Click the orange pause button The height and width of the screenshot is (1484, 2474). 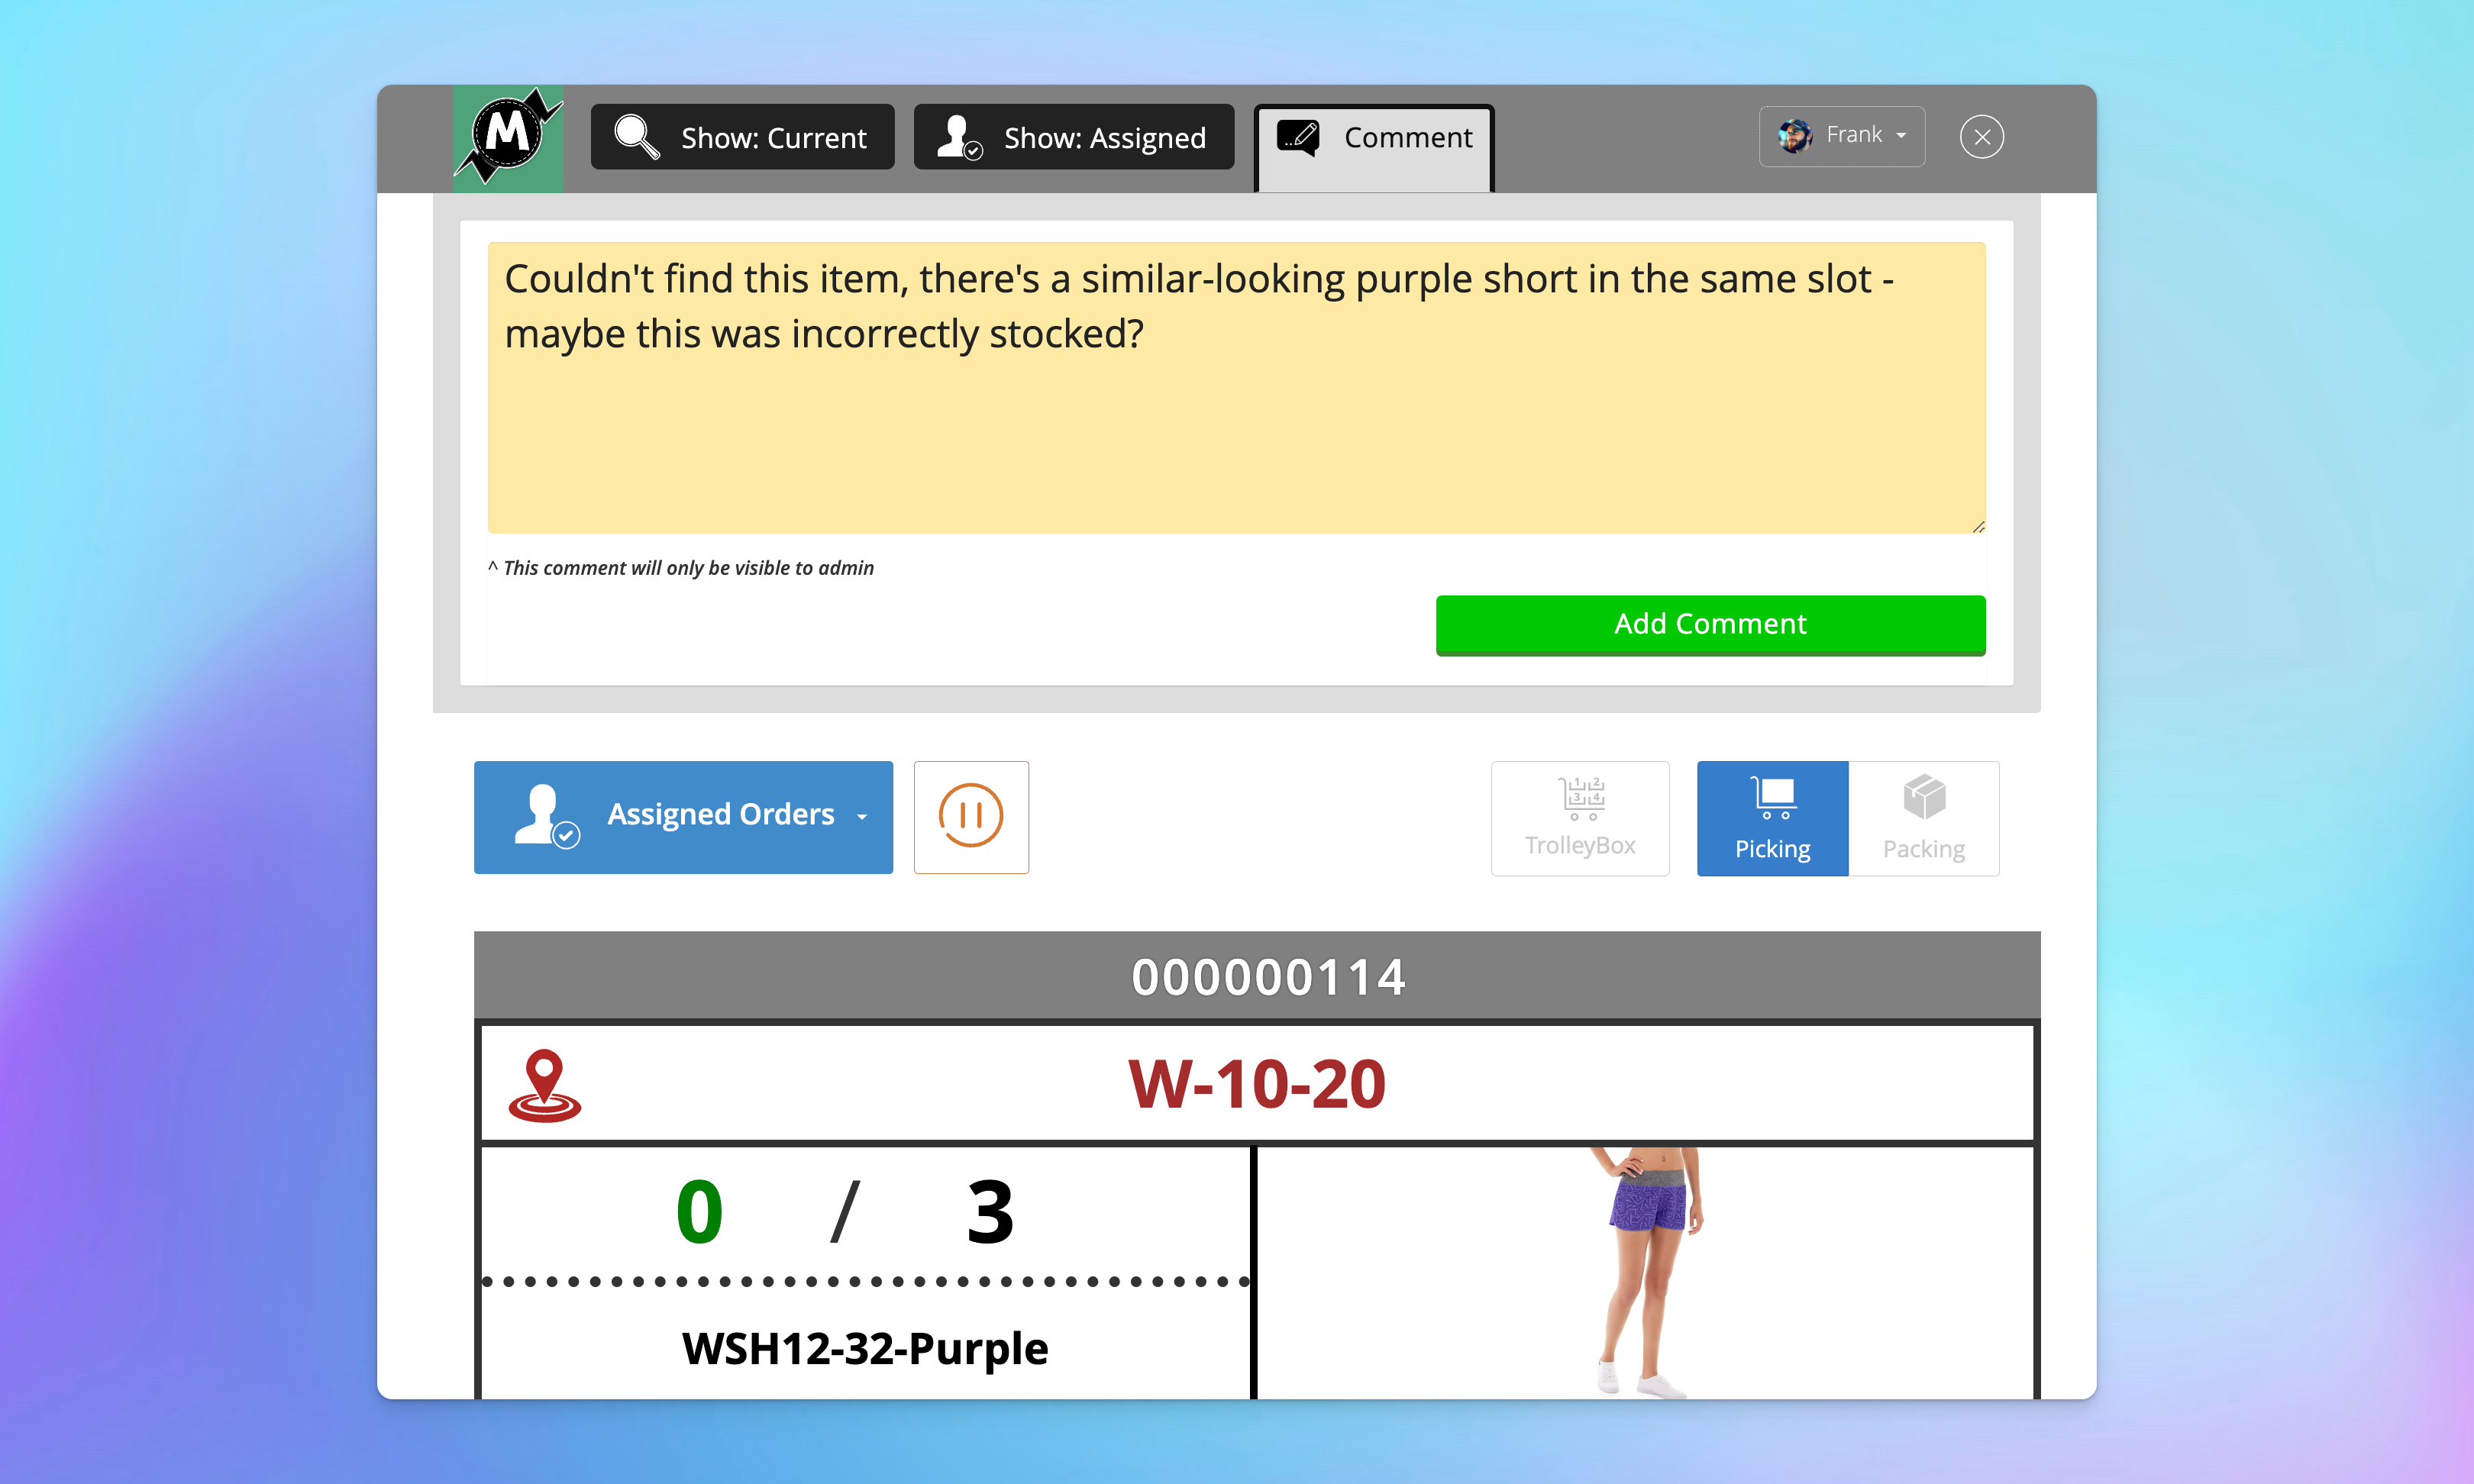coord(970,817)
